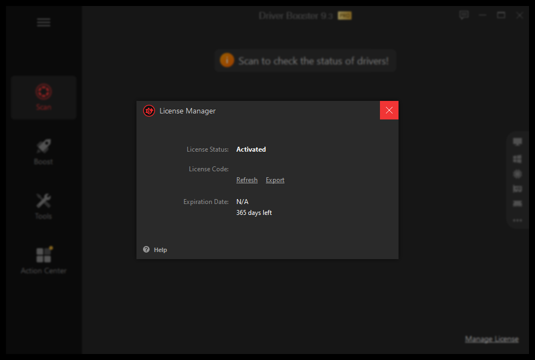Click the Driver Booster logo in dialog title
The image size is (535, 360).
[149, 111]
